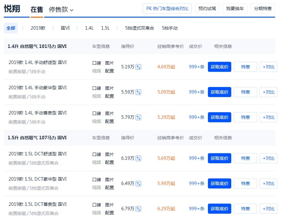283x220 pixels.
Task: Click 分期特惠 button
Action: click(263, 9)
